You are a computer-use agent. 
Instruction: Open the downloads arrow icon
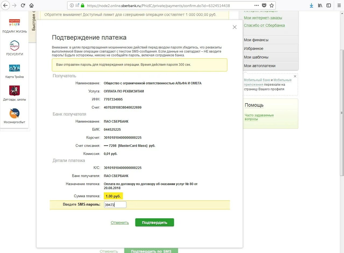(311, 5)
